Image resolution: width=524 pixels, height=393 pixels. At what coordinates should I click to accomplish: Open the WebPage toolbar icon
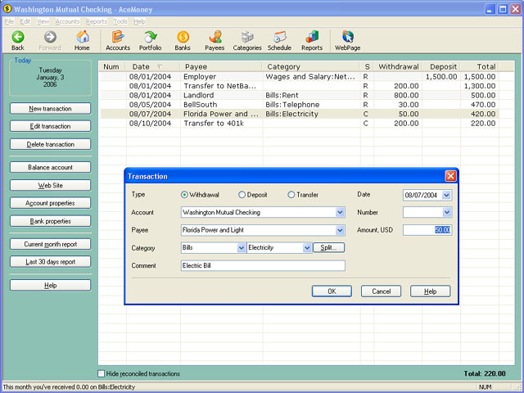[x=347, y=37]
